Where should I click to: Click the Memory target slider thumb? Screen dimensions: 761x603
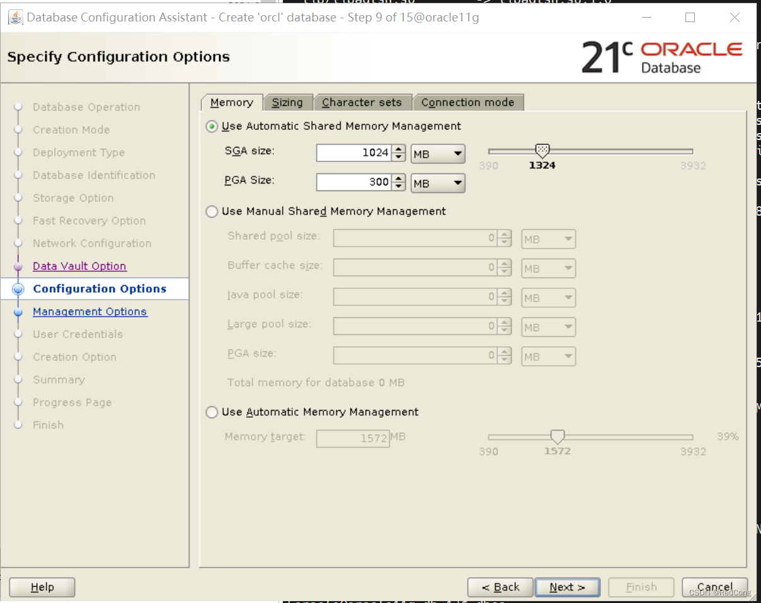coord(558,436)
